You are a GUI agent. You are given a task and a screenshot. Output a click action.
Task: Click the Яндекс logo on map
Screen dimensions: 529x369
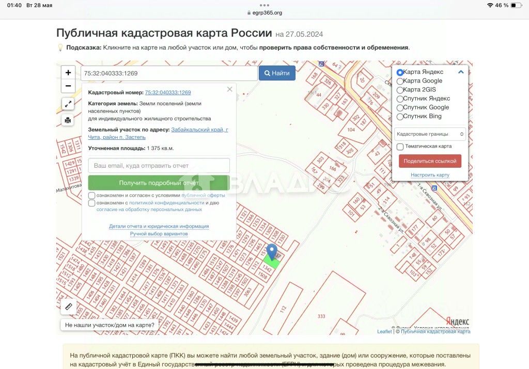click(457, 321)
